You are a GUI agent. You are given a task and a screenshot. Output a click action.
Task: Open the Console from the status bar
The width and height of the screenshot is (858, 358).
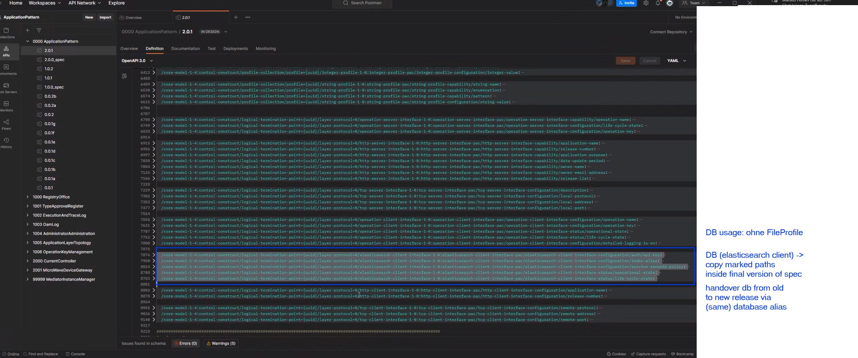click(75, 354)
